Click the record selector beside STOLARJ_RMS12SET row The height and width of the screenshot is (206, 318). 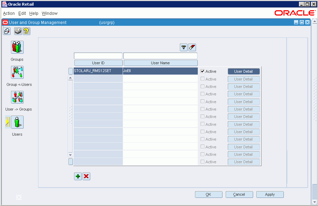pos(71,71)
